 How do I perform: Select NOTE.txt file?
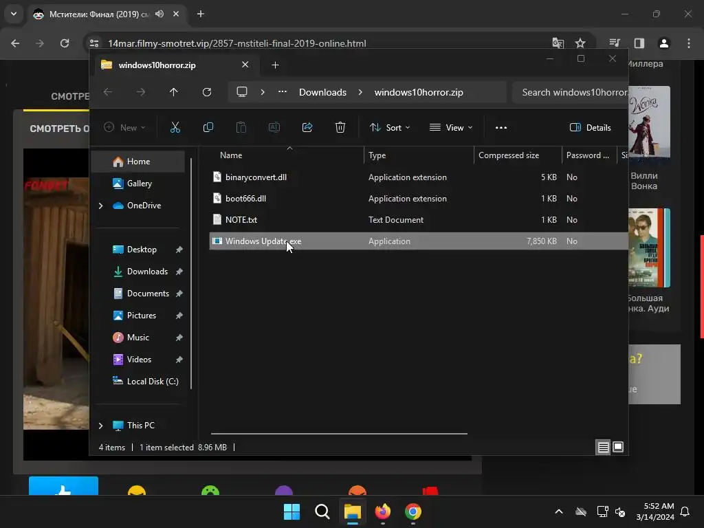pos(419,219)
